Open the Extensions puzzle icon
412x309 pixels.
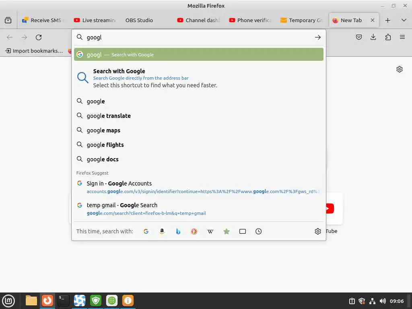click(x=388, y=37)
